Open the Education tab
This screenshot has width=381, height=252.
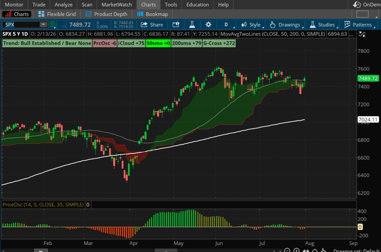(x=198, y=4)
